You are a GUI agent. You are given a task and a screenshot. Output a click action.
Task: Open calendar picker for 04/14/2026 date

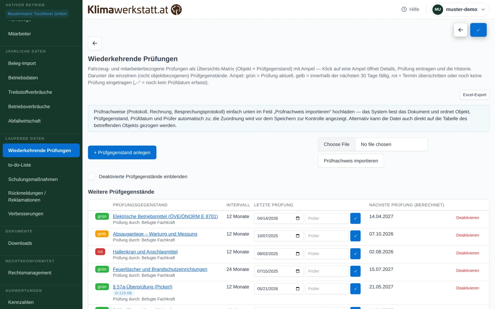coord(298,218)
